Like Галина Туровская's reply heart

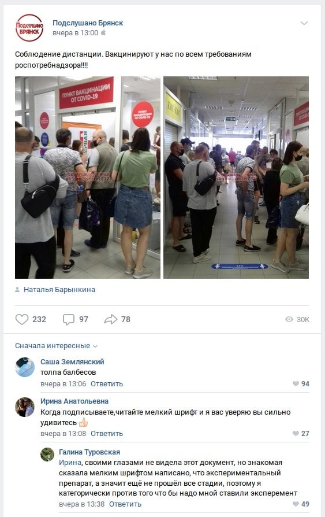[x=296, y=504]
